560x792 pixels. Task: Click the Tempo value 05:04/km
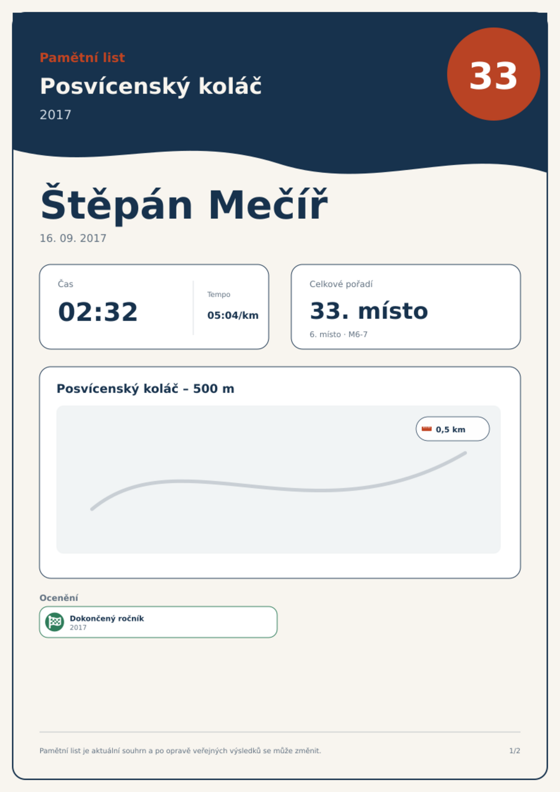[x=233, y=315]
